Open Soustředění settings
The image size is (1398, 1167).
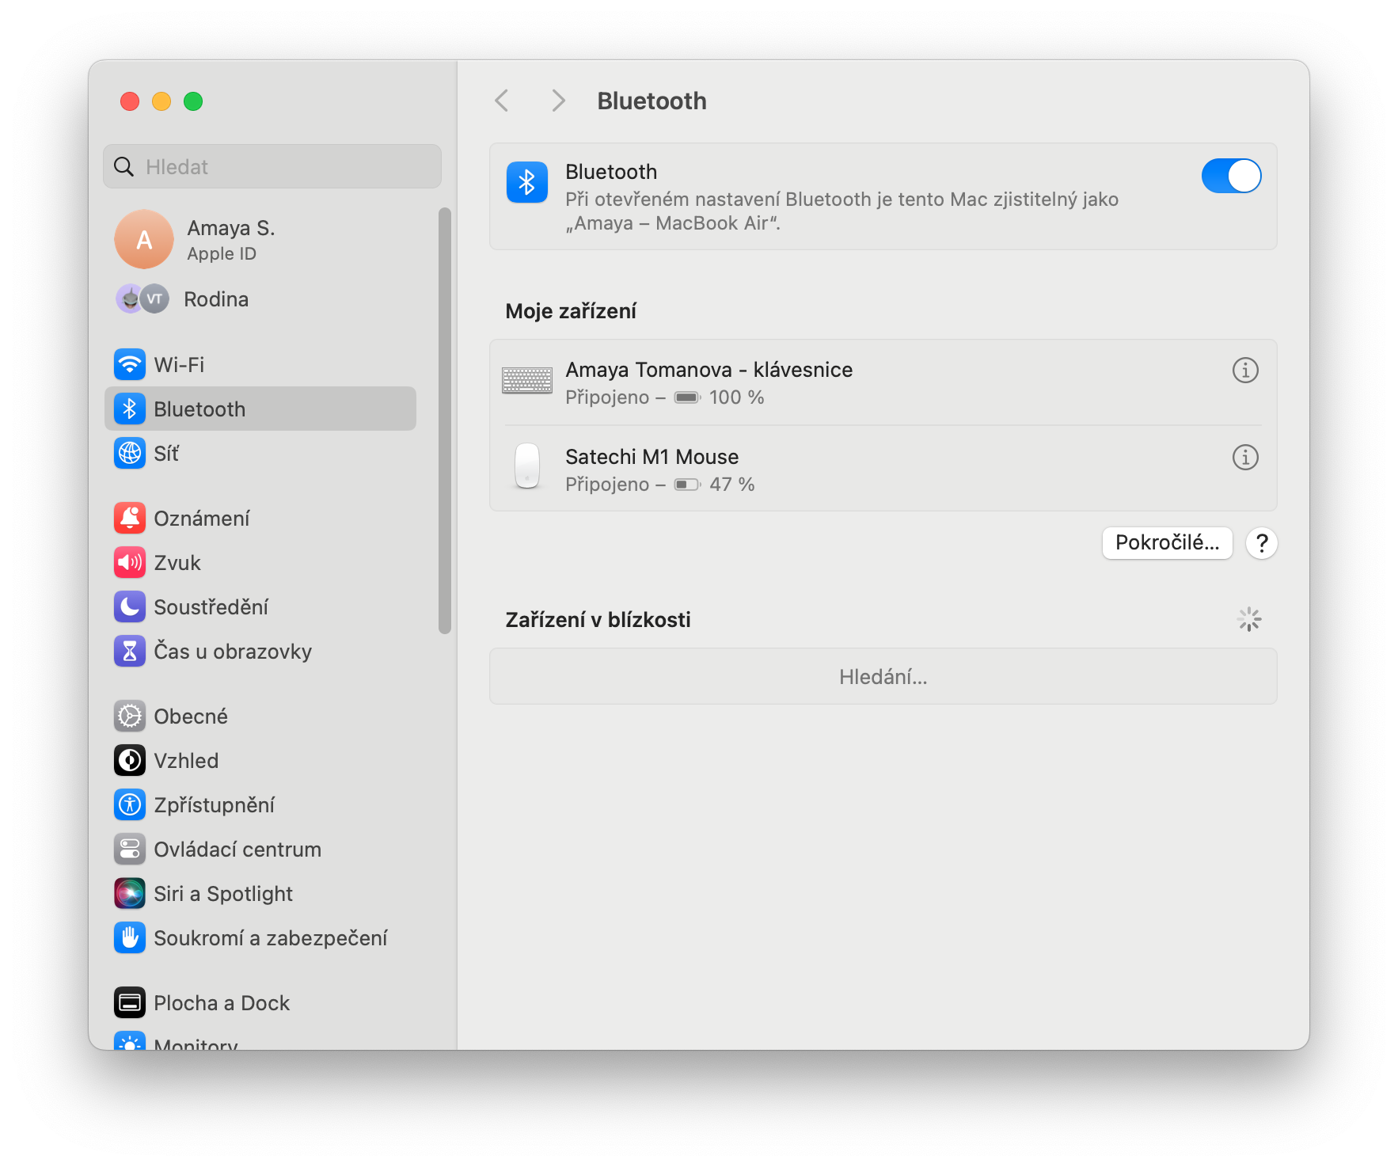click(x=260, y=607)
